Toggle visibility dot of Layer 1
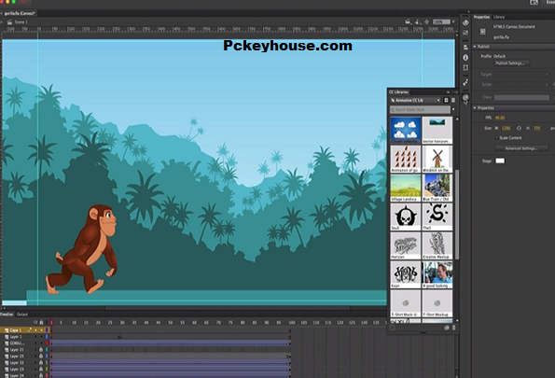 [x=35, y=337]
